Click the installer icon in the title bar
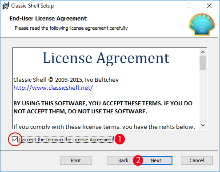 pyautogui.click(x=5, y=6)
